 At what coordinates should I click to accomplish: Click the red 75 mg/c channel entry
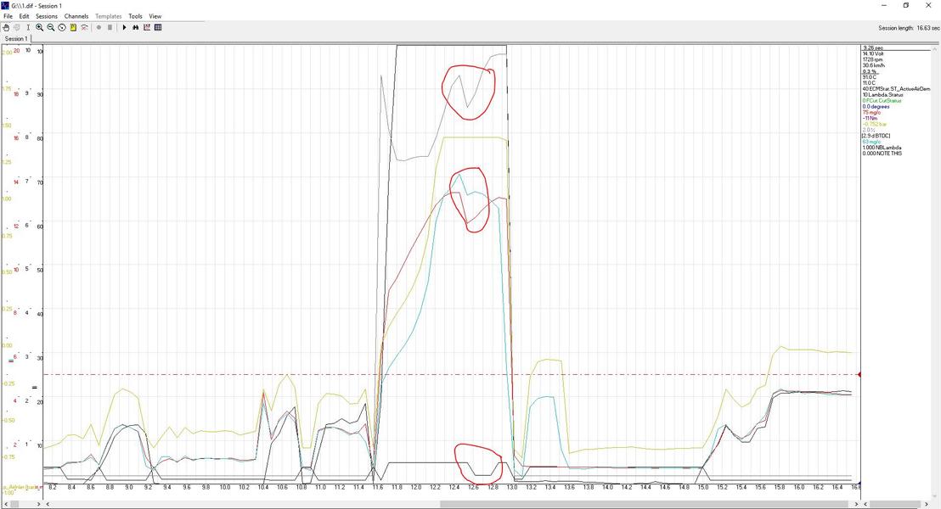tap(871, 112)
